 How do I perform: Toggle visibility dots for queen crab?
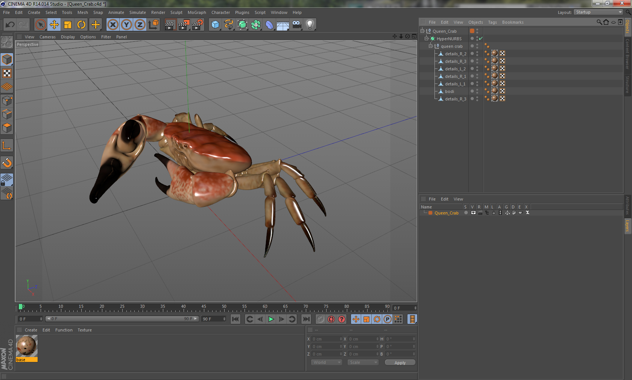[x=477, y=46]
